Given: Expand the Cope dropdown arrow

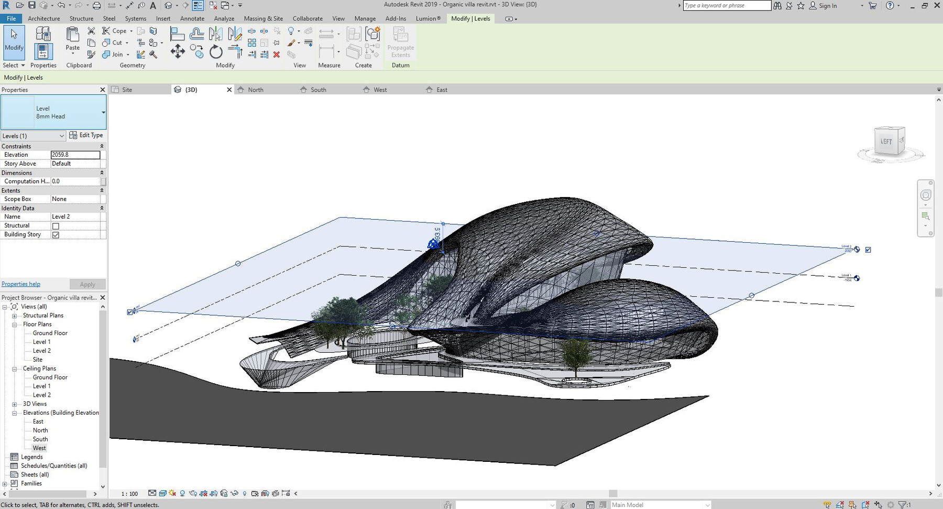Looking at the screenshot, I should click(x=131, y=31).
